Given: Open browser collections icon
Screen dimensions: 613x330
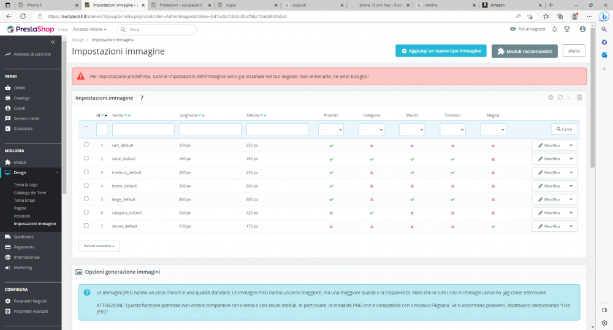Looking at the screenshot, I should tap(560, 17).
